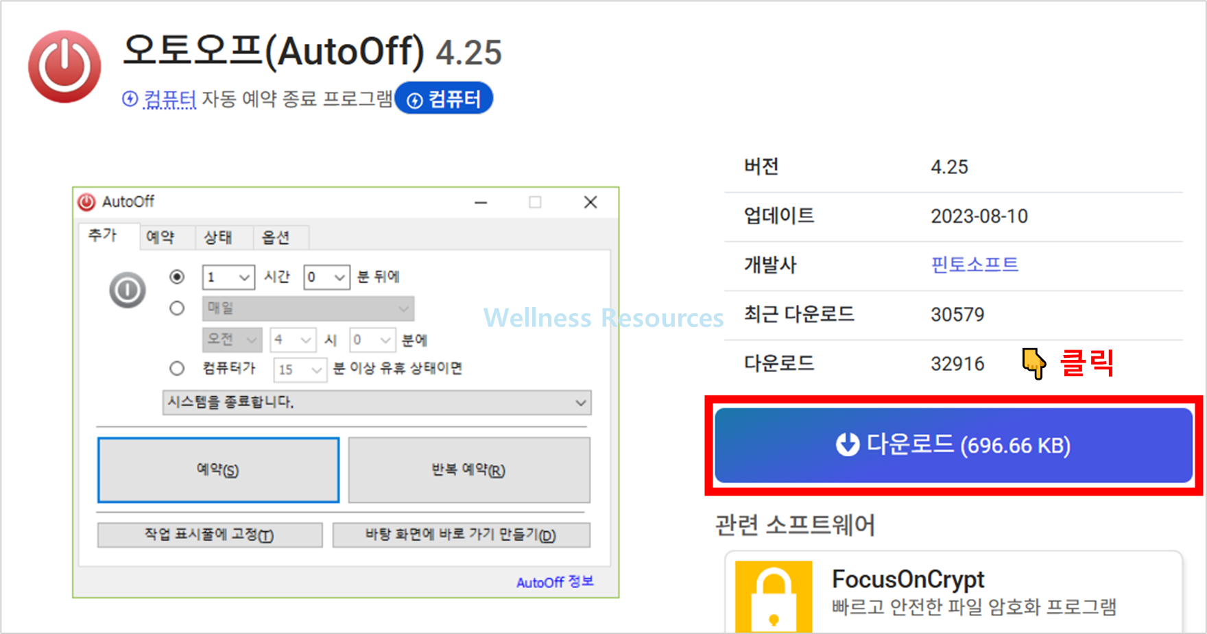Click the gray power icon in AutoOff window
The image size is (1207, 634).
point(128,290)
